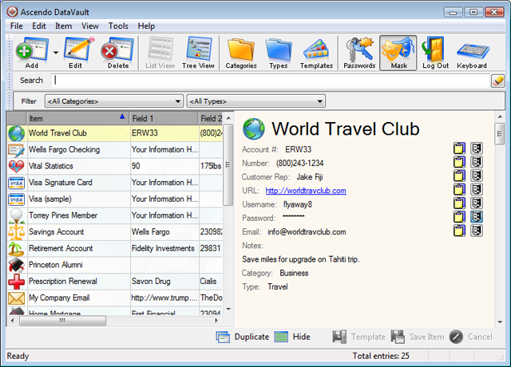511x367 pixels.
Task: Click the Log Out icon
Action: pyautogui.click(x=435, y=53)
